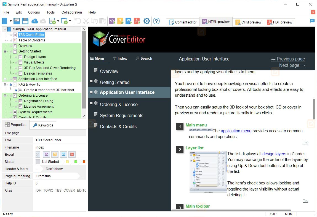The height and width of the screenshot is (217, 317).
Task: Open the Search tab in HTML preview
Action: tap(144, 59)
